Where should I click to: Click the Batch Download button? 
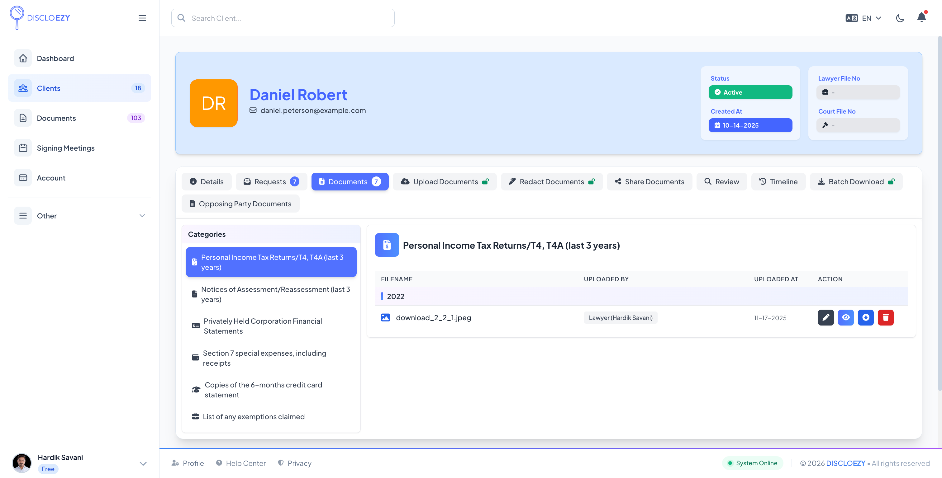click(x=856, y=181)
